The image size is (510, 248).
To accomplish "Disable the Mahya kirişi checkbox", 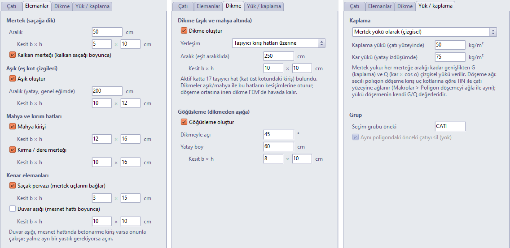I will (13, 126).
